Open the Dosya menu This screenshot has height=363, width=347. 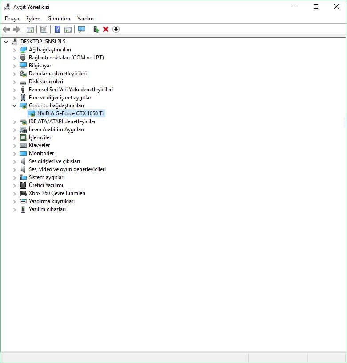coord(12,19)
